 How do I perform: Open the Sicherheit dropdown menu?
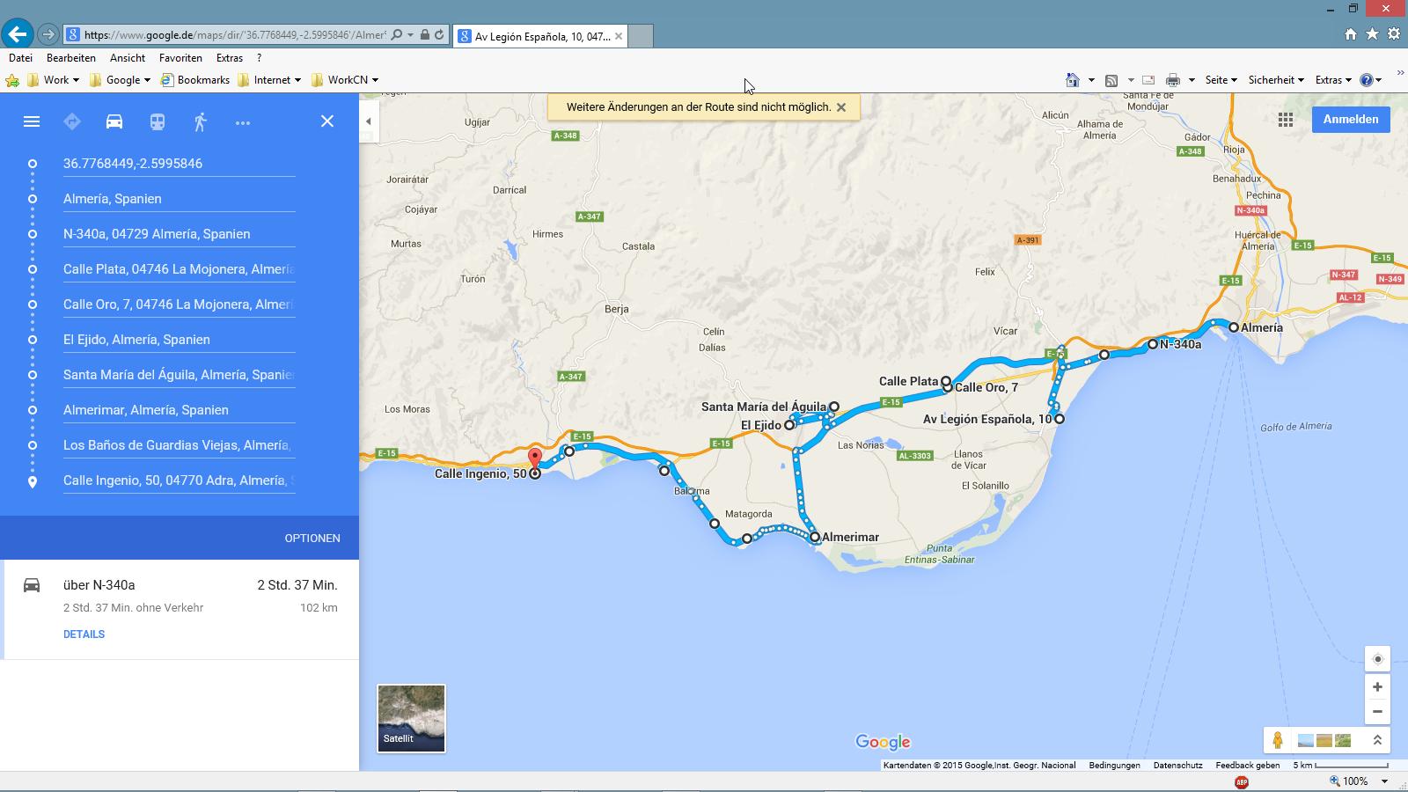click(x=1276, y=80)
